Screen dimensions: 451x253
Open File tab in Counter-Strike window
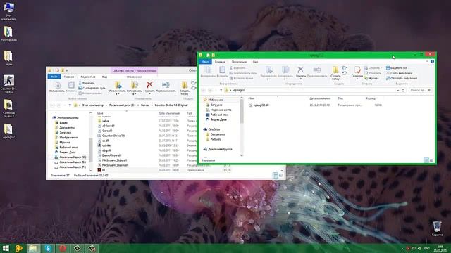coord(54,77)
